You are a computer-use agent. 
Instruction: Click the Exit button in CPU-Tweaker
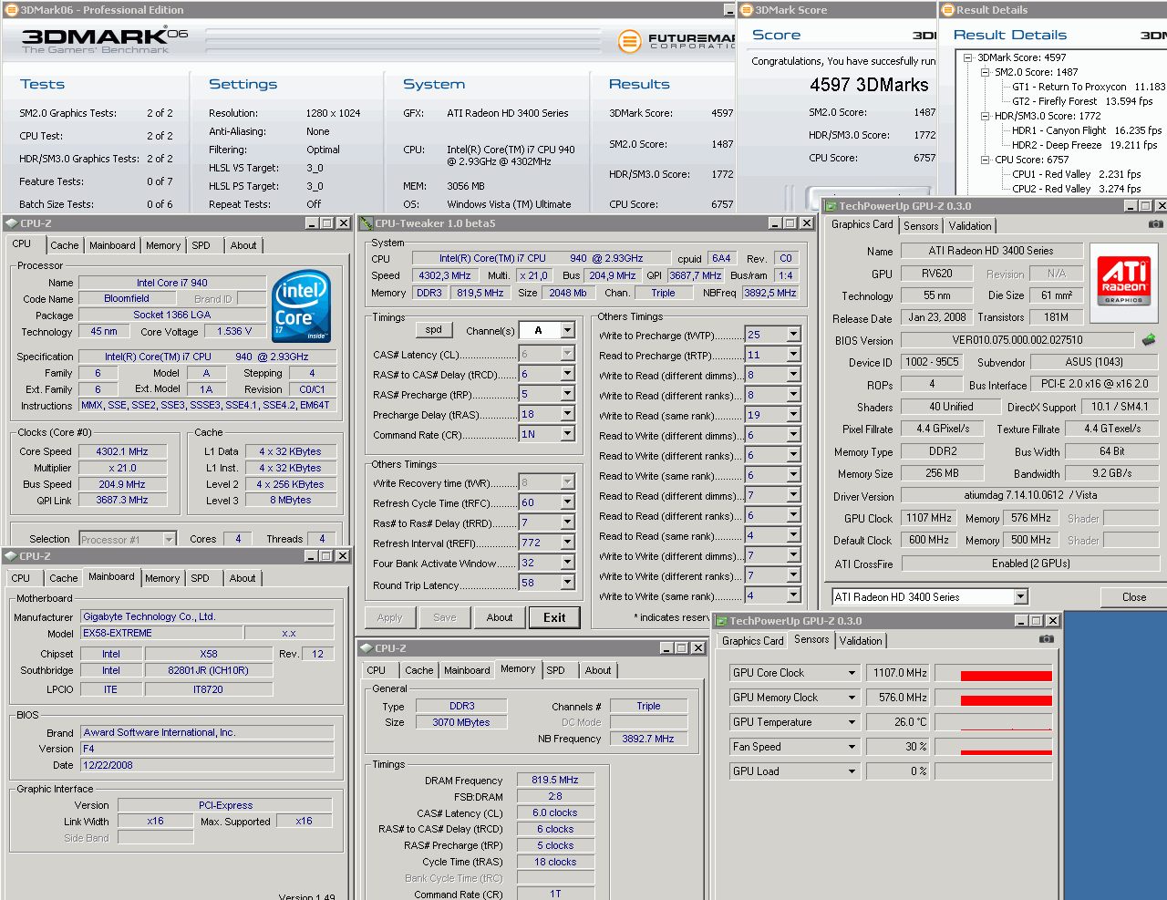pyautogui.click(x=554, y=617)
